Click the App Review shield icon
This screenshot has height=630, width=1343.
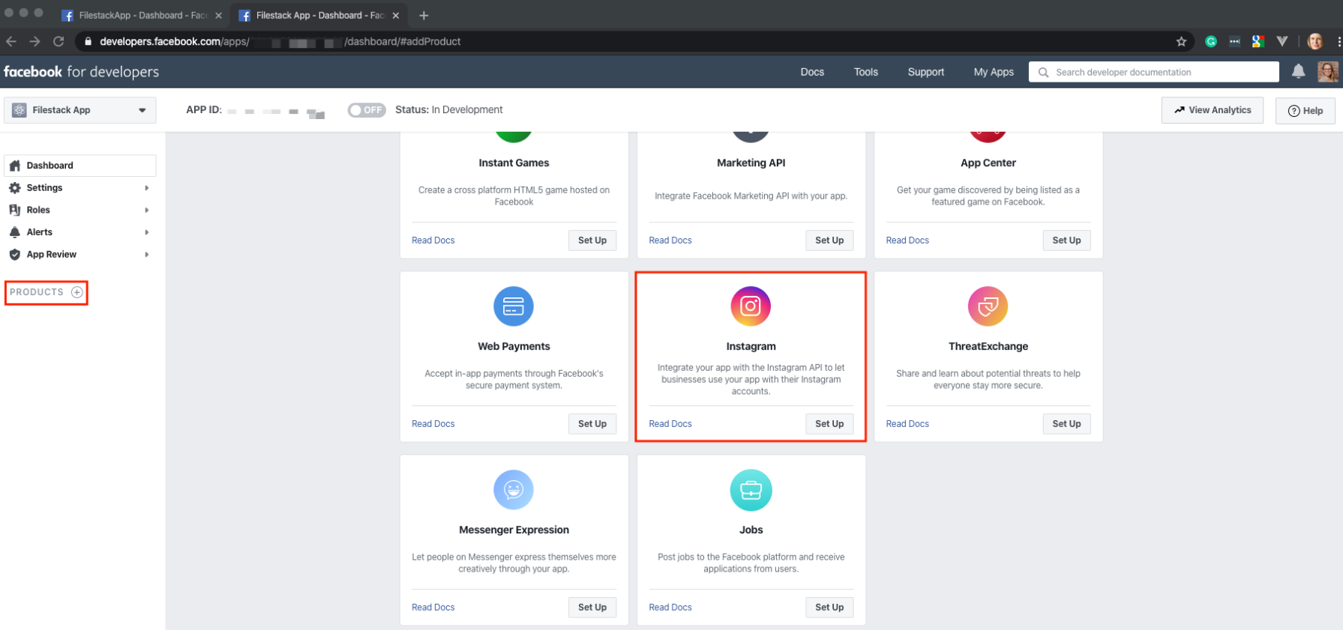tap(15, 255)
